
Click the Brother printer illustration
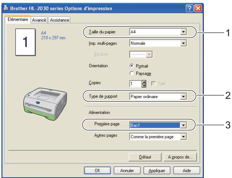pyautogui.click(x=45, y=104)
